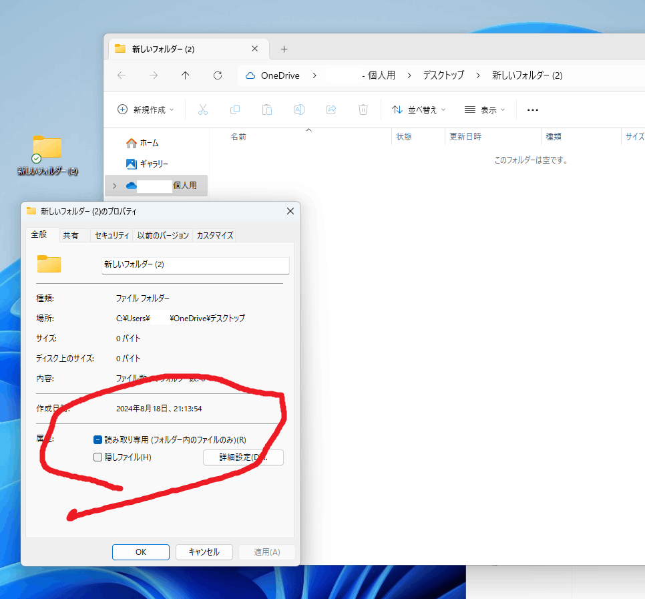Image resolution: width=645 pixels, height=599 pixels.
Task: Select the 個人用 OneDrive item in sidebar
Action: tap(156, 186)
